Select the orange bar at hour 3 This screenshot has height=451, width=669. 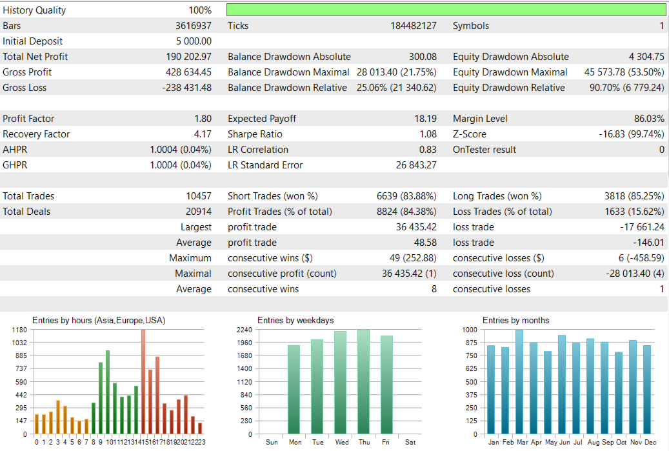coord(58,417)
